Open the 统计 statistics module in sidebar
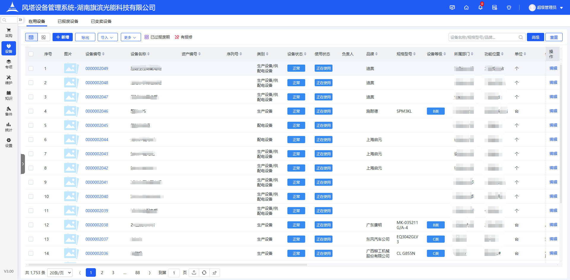The image size is (570, 280). click(9, 127)
